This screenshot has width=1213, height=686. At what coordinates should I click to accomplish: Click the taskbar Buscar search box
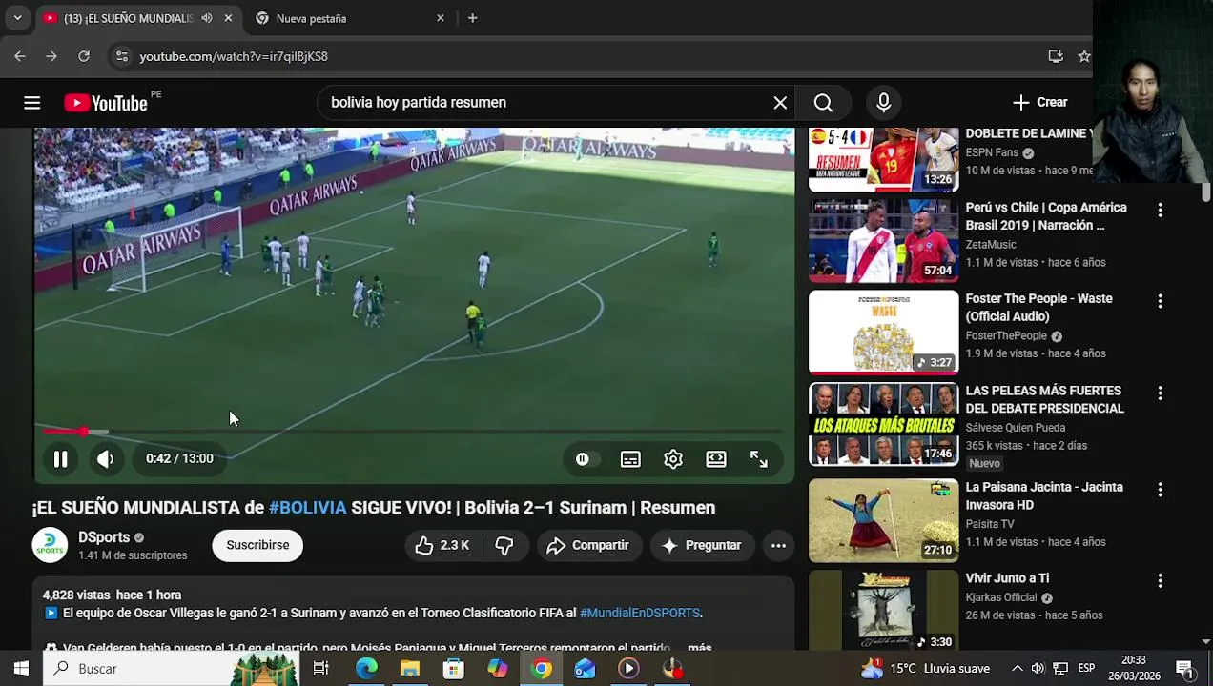[171, 669]
